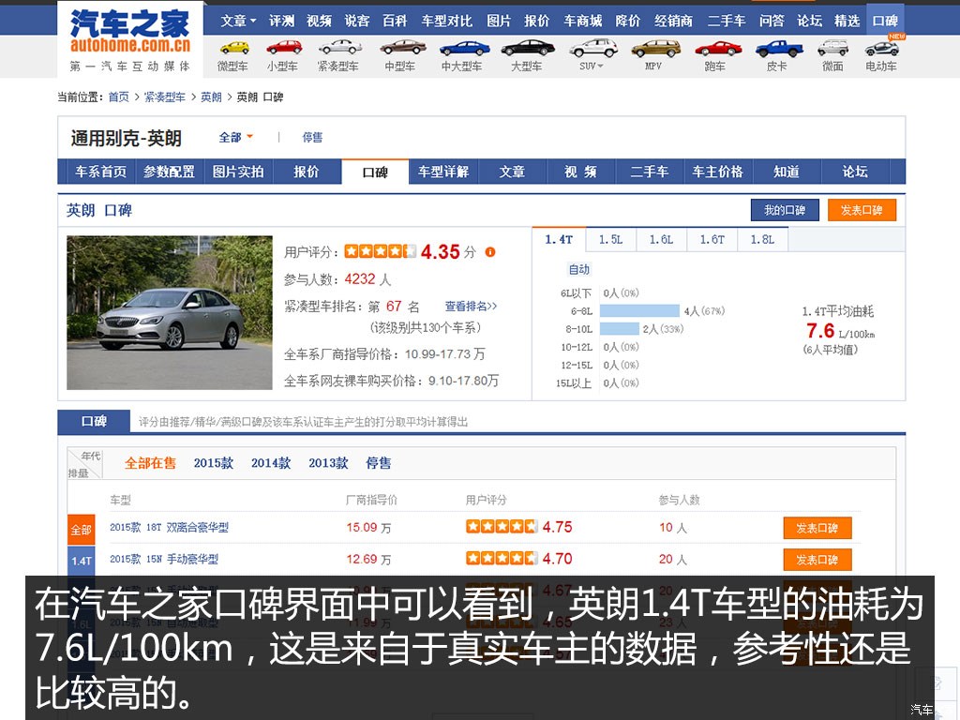960x720 pixels.
Task: Choose the silver 紧凑型车 car icon
Action: pyautogui.click(x=339, y=48)
